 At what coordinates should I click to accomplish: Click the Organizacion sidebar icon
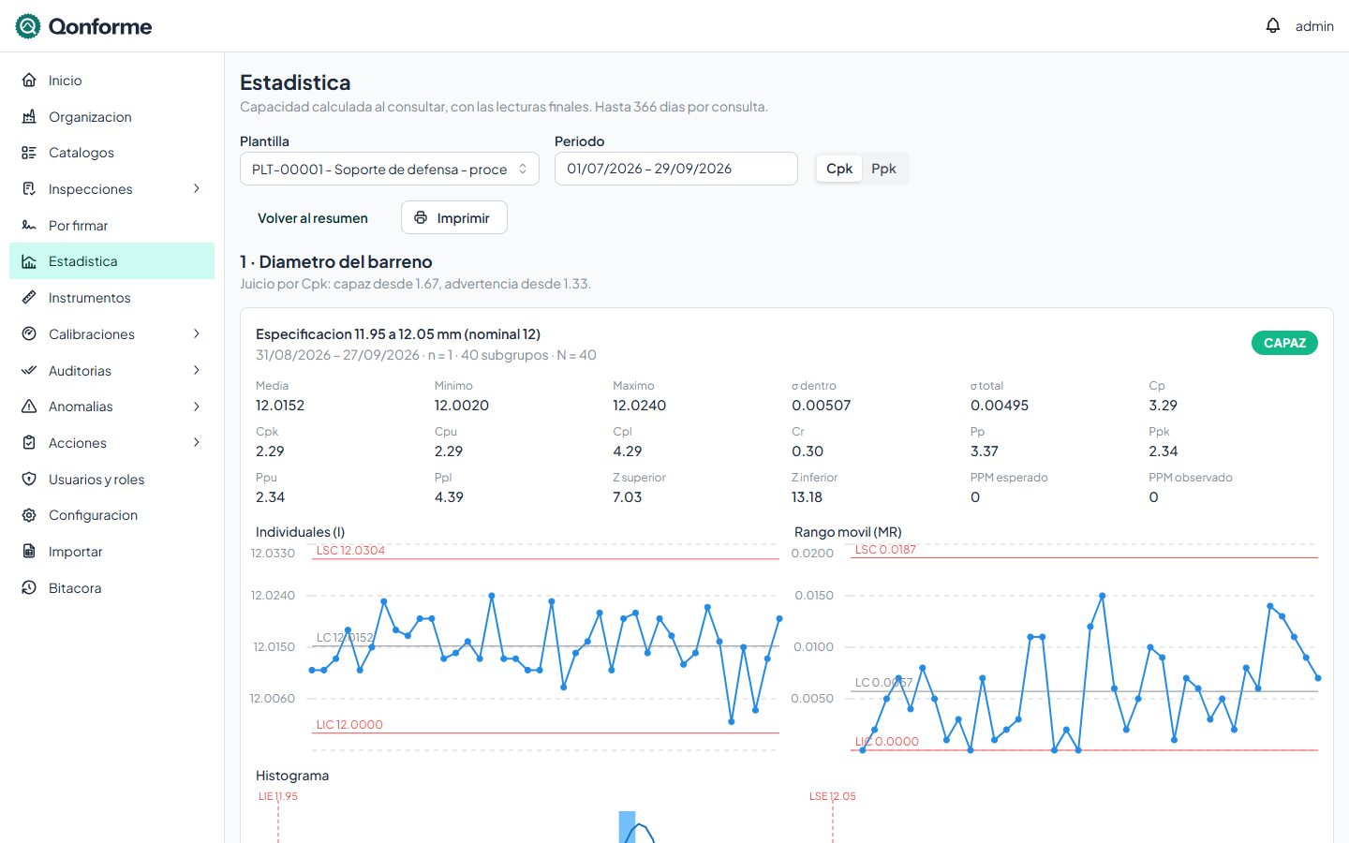pos(29,117)
